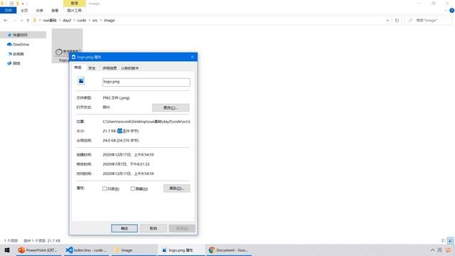Switch to the image folder taskbar button
This screenshot has height=256, width=455.
pos(134,250)
